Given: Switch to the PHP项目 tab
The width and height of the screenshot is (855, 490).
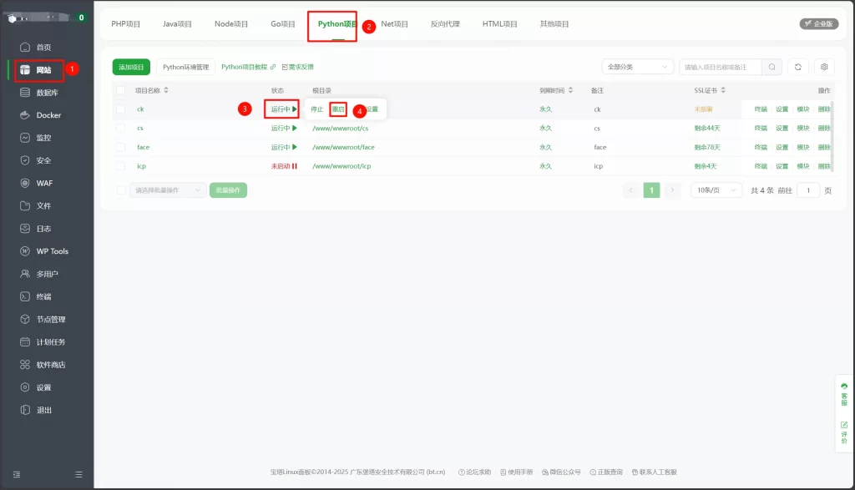Looking at the screenshot, I should (x=125, y=24).
